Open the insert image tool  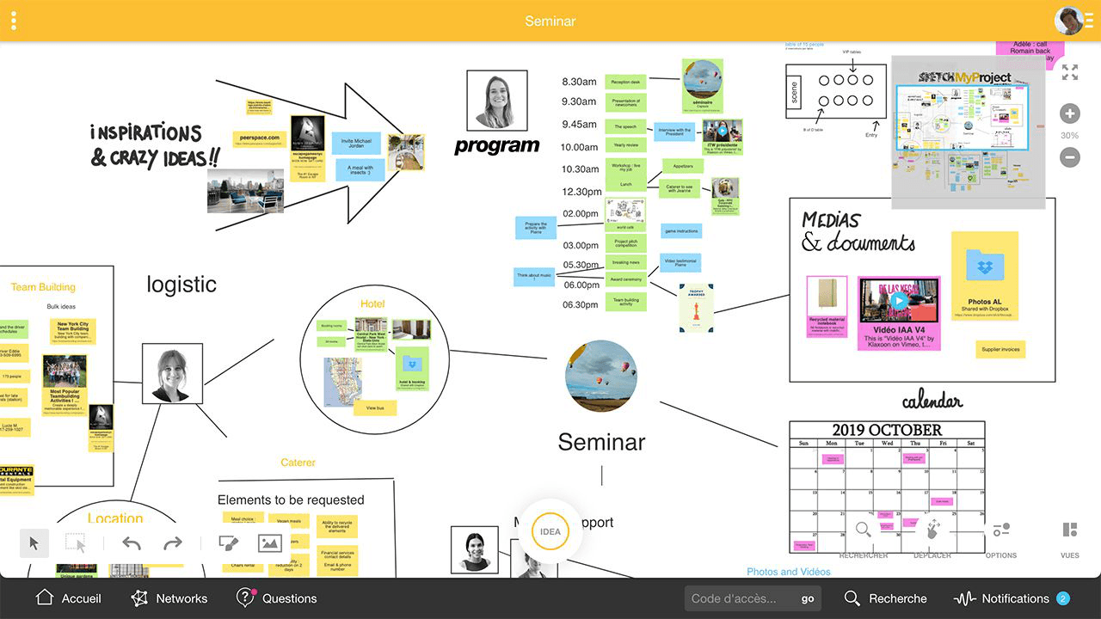270,543
